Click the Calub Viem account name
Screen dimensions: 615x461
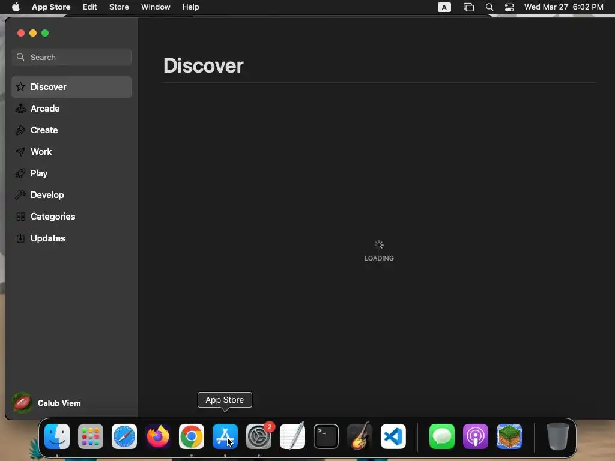tap(59, 403)
